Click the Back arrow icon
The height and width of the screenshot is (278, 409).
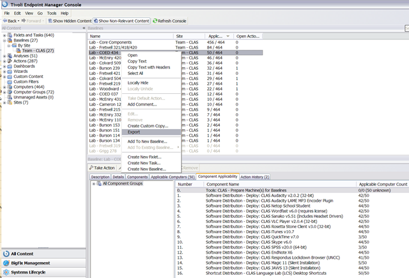click(x=5, y=21)
